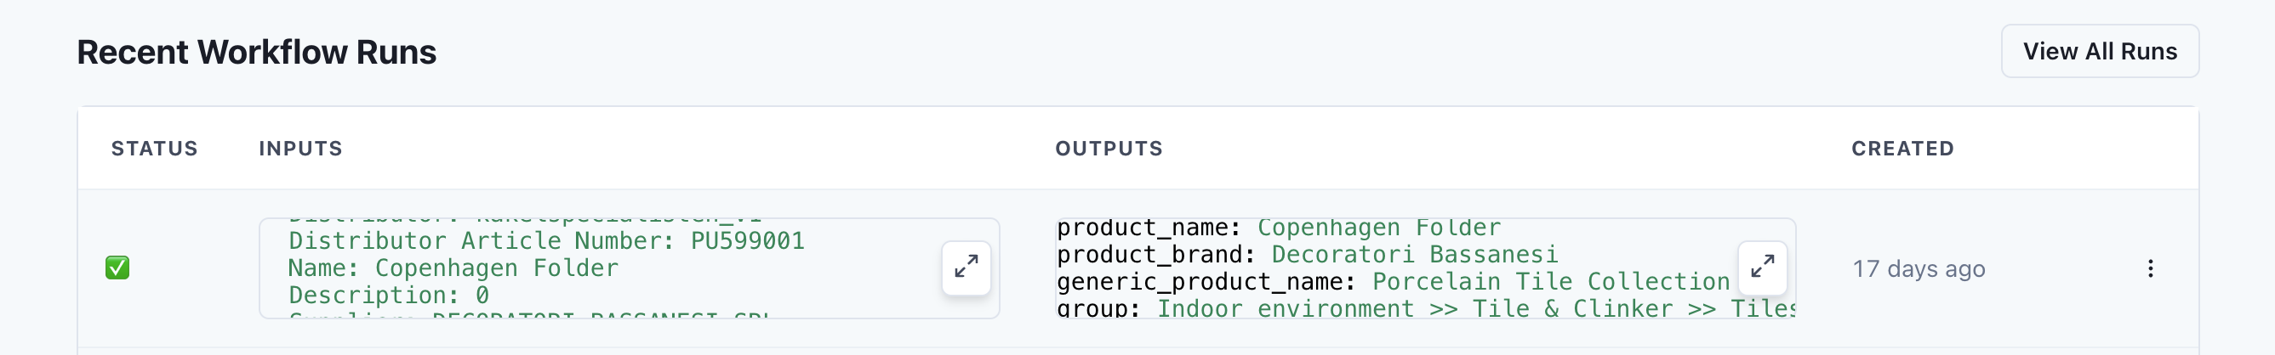Click the Recent Workflow Runs heading
2275x355 pixels.
(256, 52)
